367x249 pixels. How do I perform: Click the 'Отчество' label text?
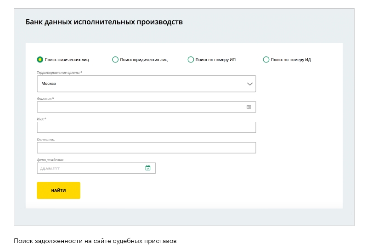point(46,139)
